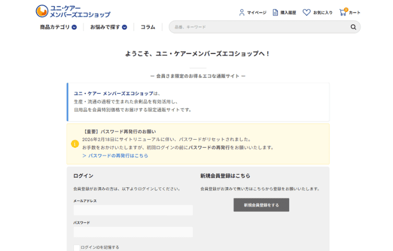Click blue ユニ・ケアー メンバーズエコショップ intro text
The image size is (393, 251).
tap(114, 93)
